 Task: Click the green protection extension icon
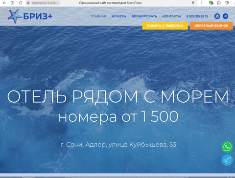211,3
